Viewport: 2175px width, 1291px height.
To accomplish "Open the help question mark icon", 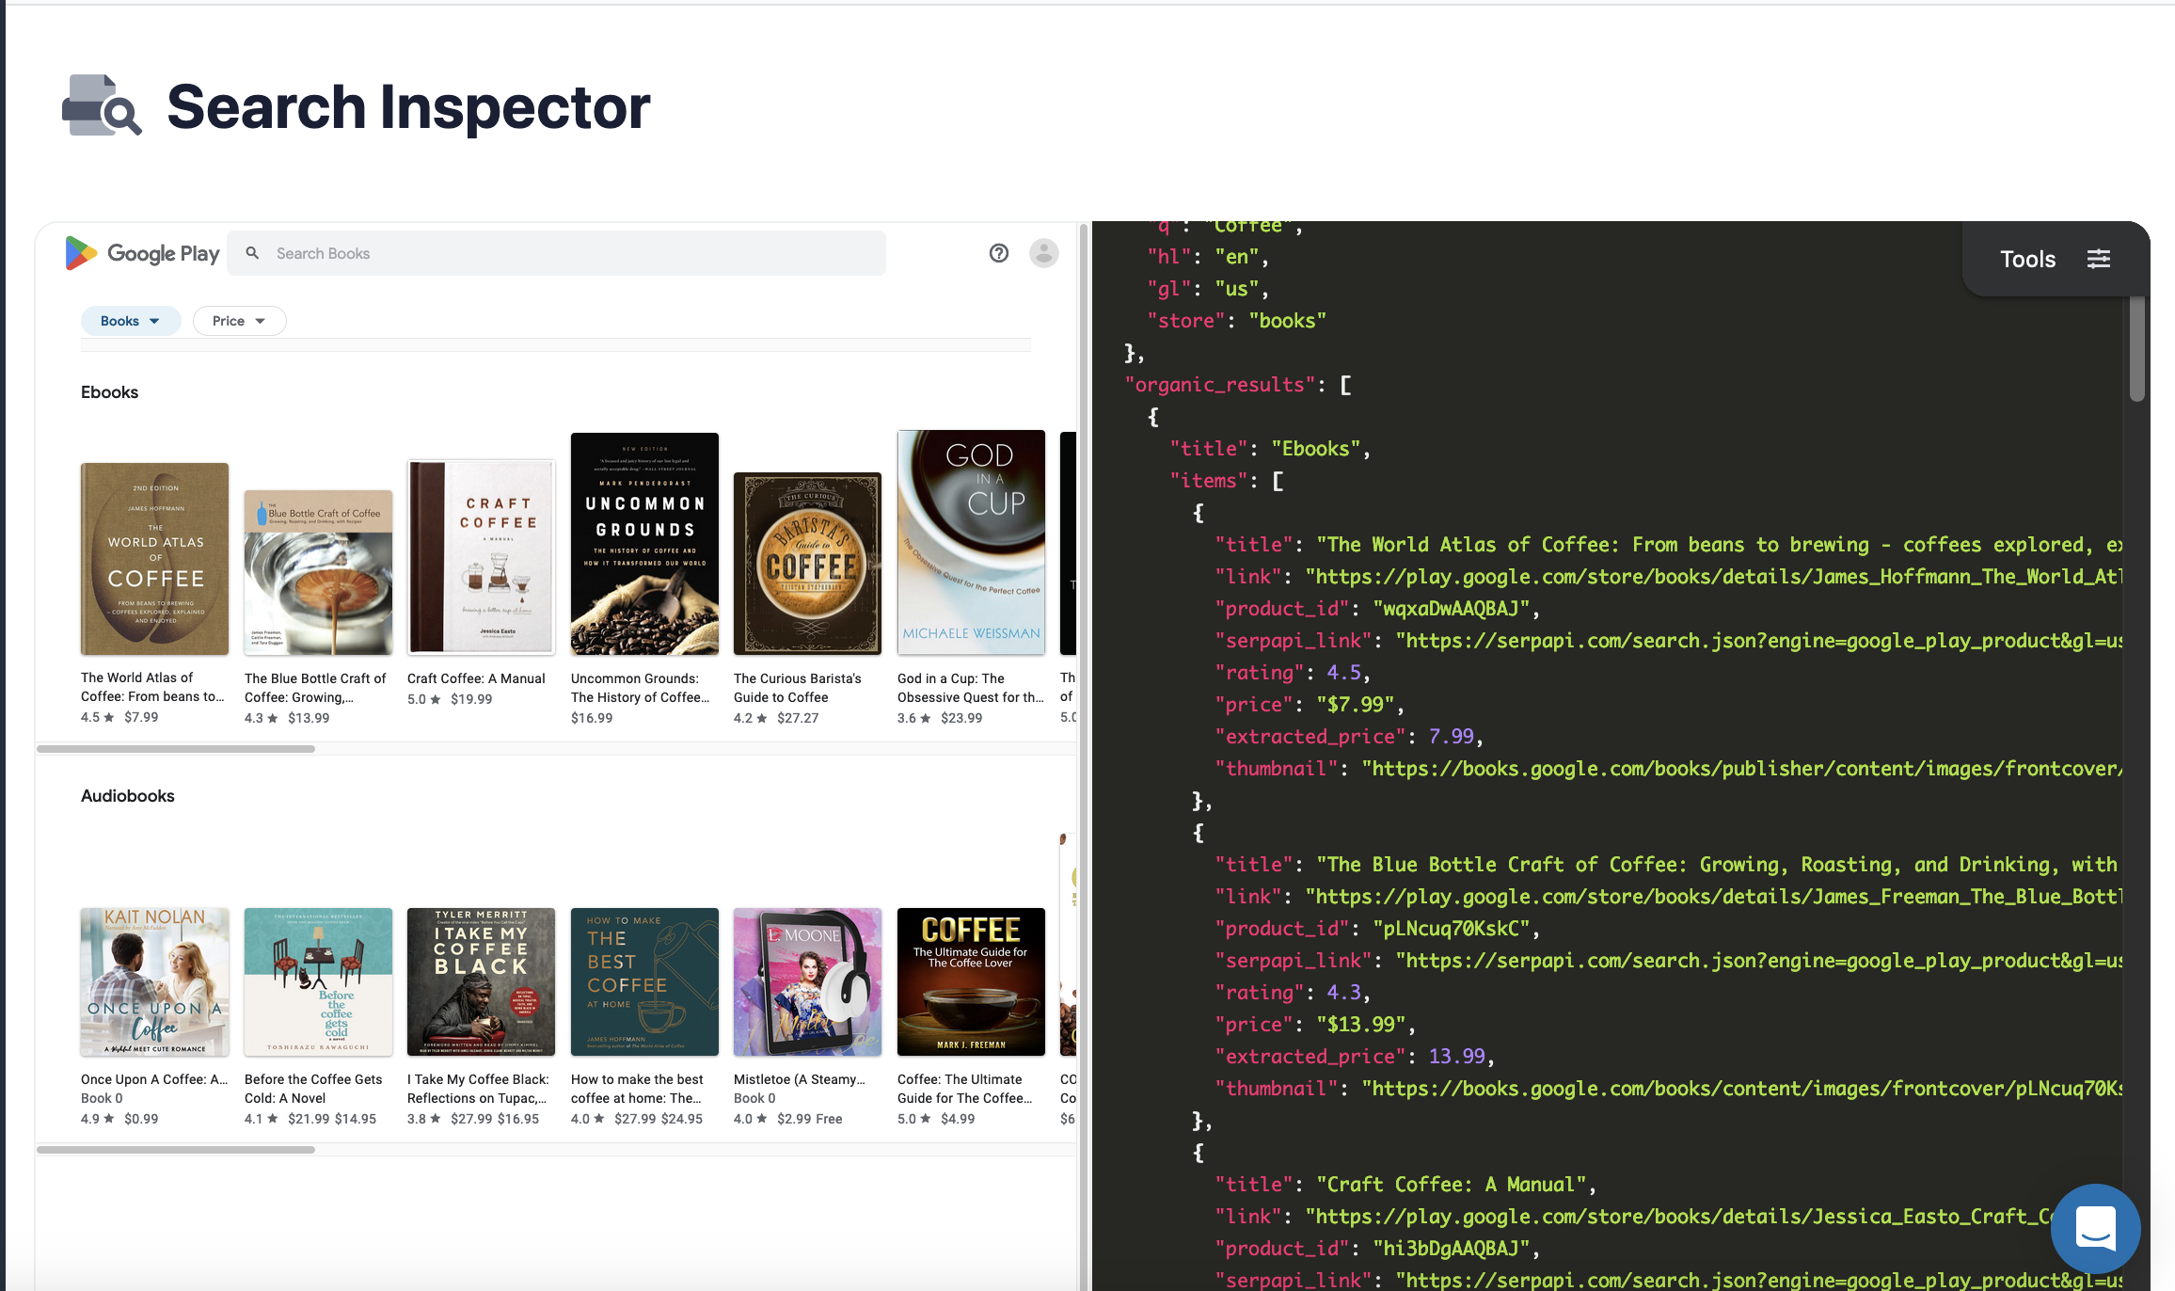I will click(x=999, y=253).
